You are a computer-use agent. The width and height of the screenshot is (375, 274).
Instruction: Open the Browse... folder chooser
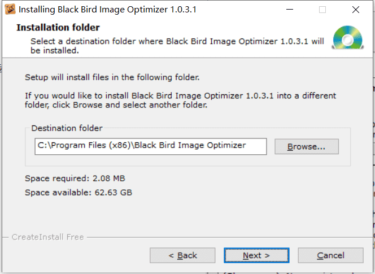(306, 146)
